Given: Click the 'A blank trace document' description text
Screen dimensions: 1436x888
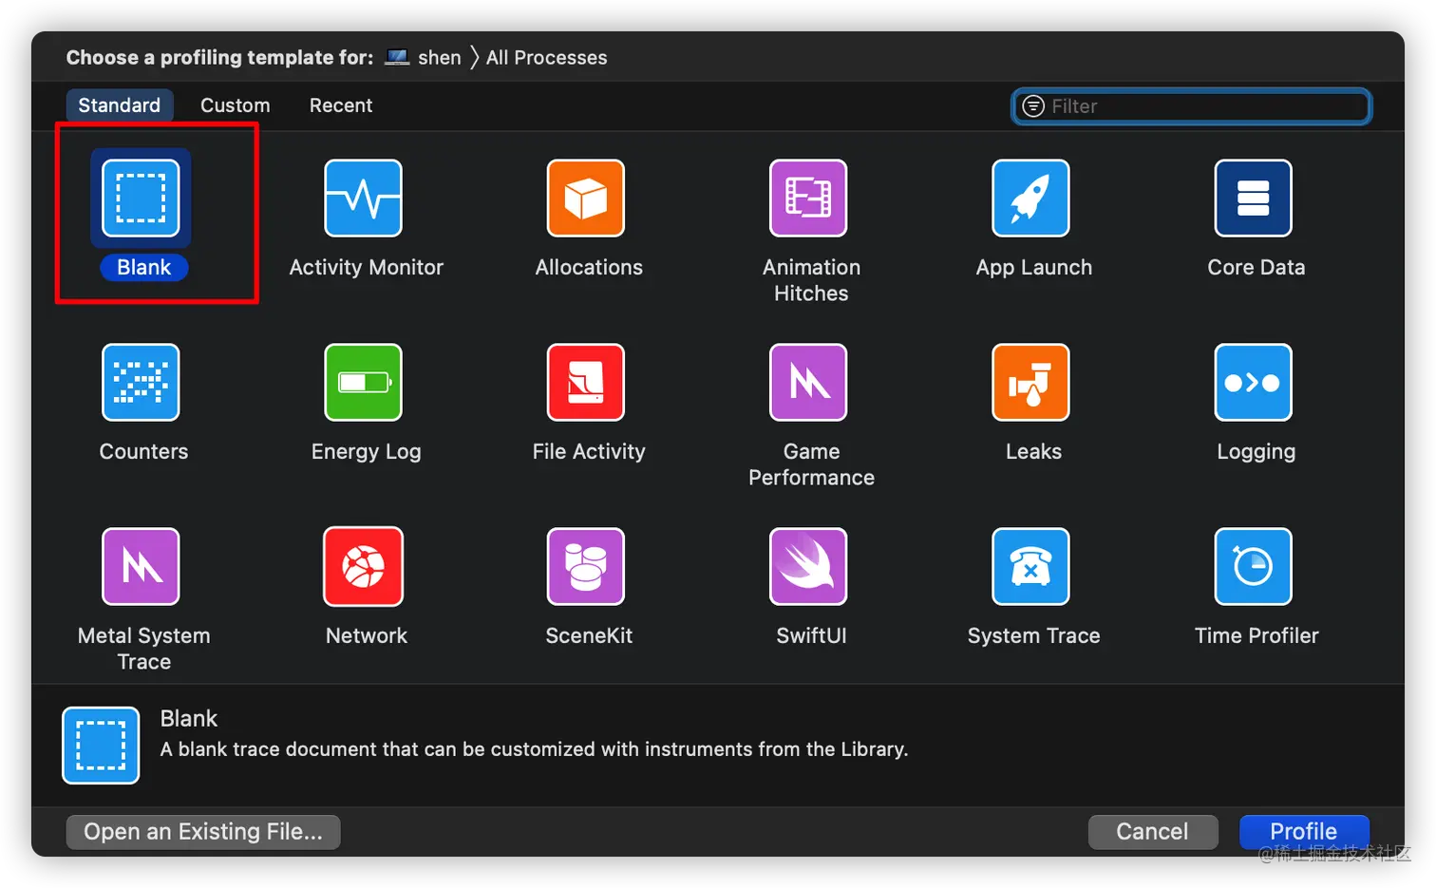Looking at the screenshot, I should [535, 749].
